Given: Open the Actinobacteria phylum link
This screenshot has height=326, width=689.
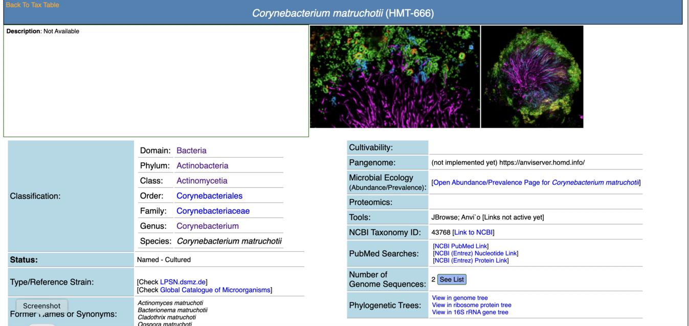Looking at the screenshot, I should [x=202, y=166].
